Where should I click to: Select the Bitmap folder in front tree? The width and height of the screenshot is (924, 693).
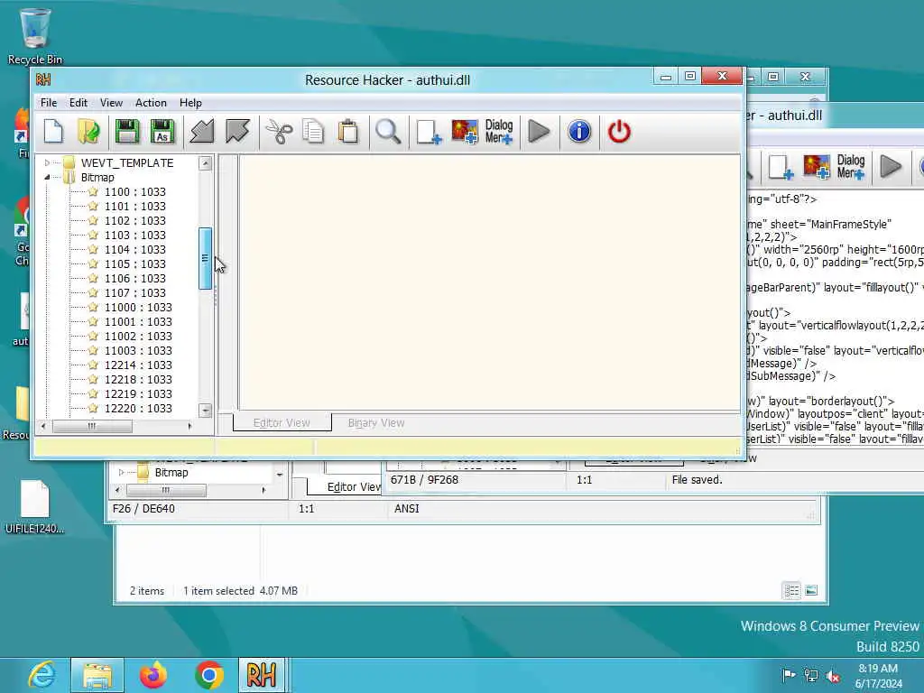point(97,178)
